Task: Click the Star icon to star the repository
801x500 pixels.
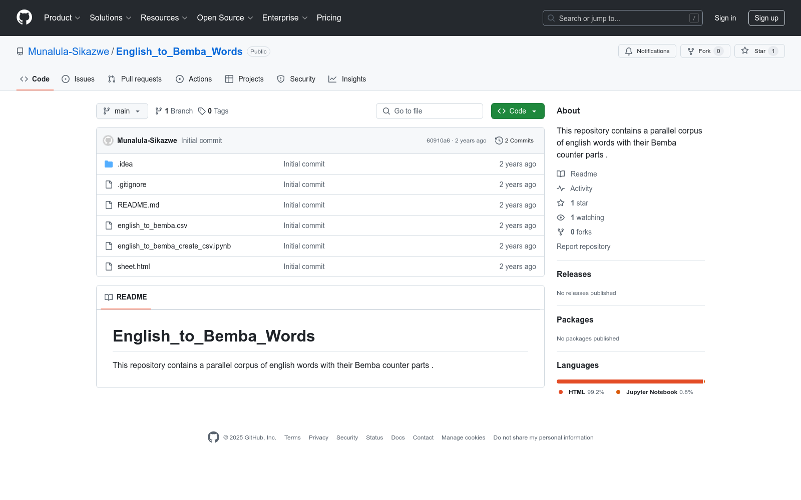Action: coord(745,51)
